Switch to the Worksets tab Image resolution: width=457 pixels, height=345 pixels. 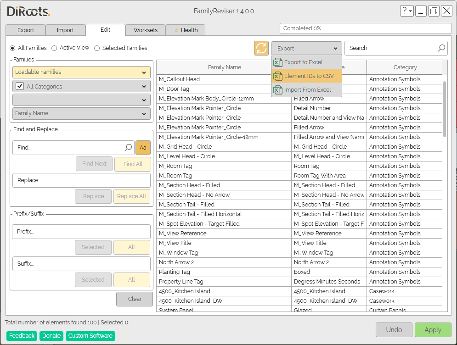click(145, 30)
